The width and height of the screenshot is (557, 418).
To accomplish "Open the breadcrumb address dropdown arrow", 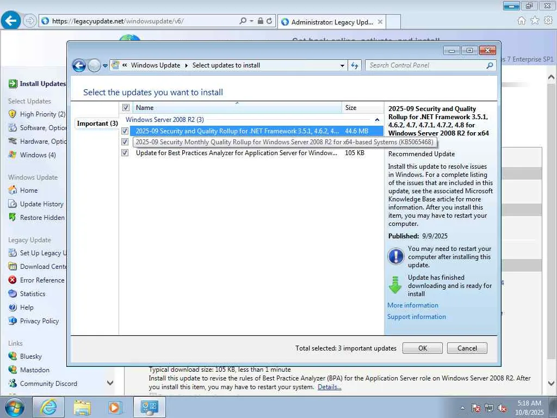I will [342, 65].
